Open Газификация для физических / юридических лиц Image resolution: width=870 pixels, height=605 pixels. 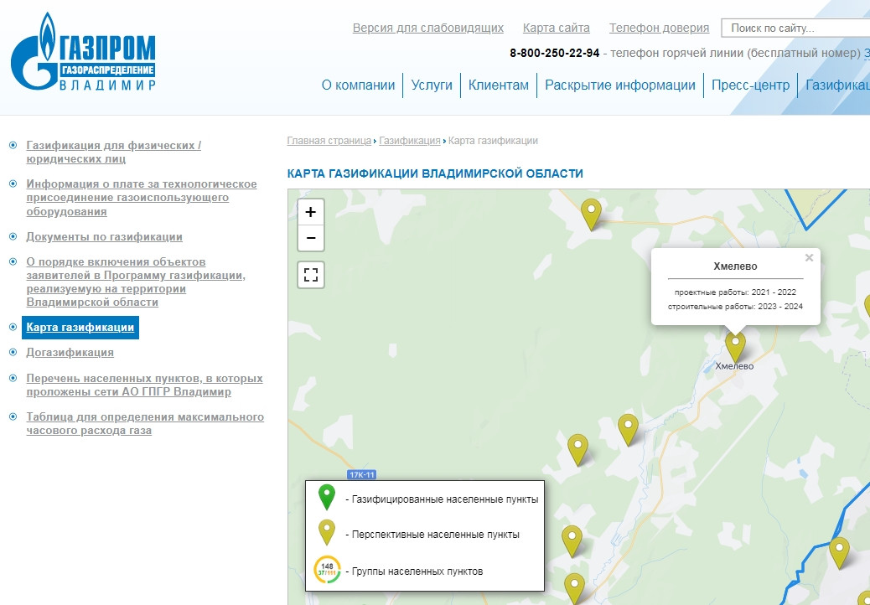point(114,152)
